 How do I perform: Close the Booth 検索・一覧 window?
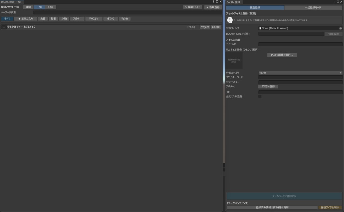(x=220, y=2)
